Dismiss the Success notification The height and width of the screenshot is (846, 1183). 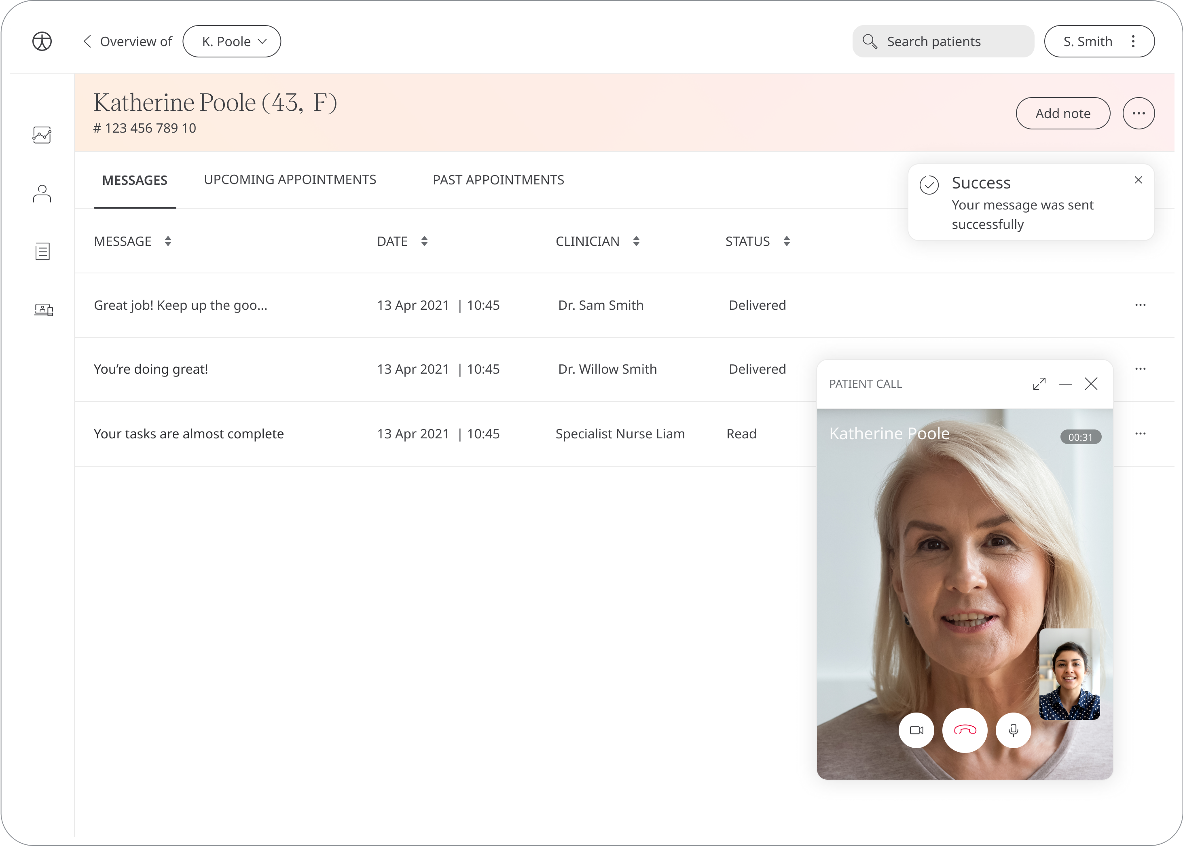click(x=1138, y=180)
